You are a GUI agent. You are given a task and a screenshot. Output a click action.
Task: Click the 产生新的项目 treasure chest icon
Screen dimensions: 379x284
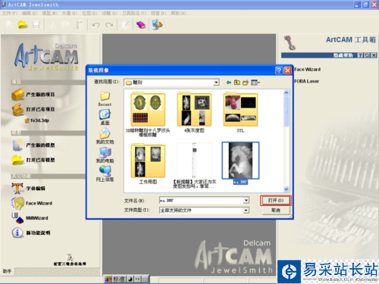tap(17, 95)
